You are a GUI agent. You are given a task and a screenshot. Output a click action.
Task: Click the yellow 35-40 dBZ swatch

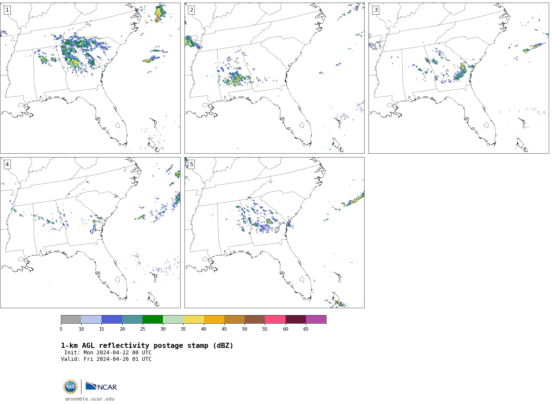coord(194,319)
